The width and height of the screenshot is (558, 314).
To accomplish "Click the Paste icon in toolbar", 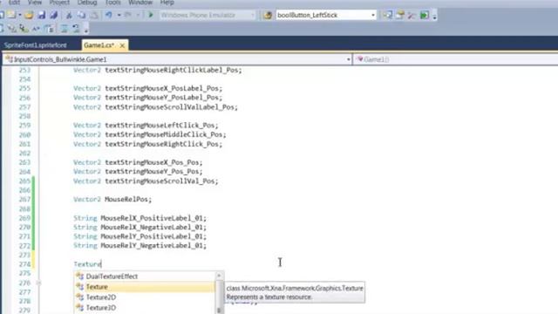I will click(94, 16).
